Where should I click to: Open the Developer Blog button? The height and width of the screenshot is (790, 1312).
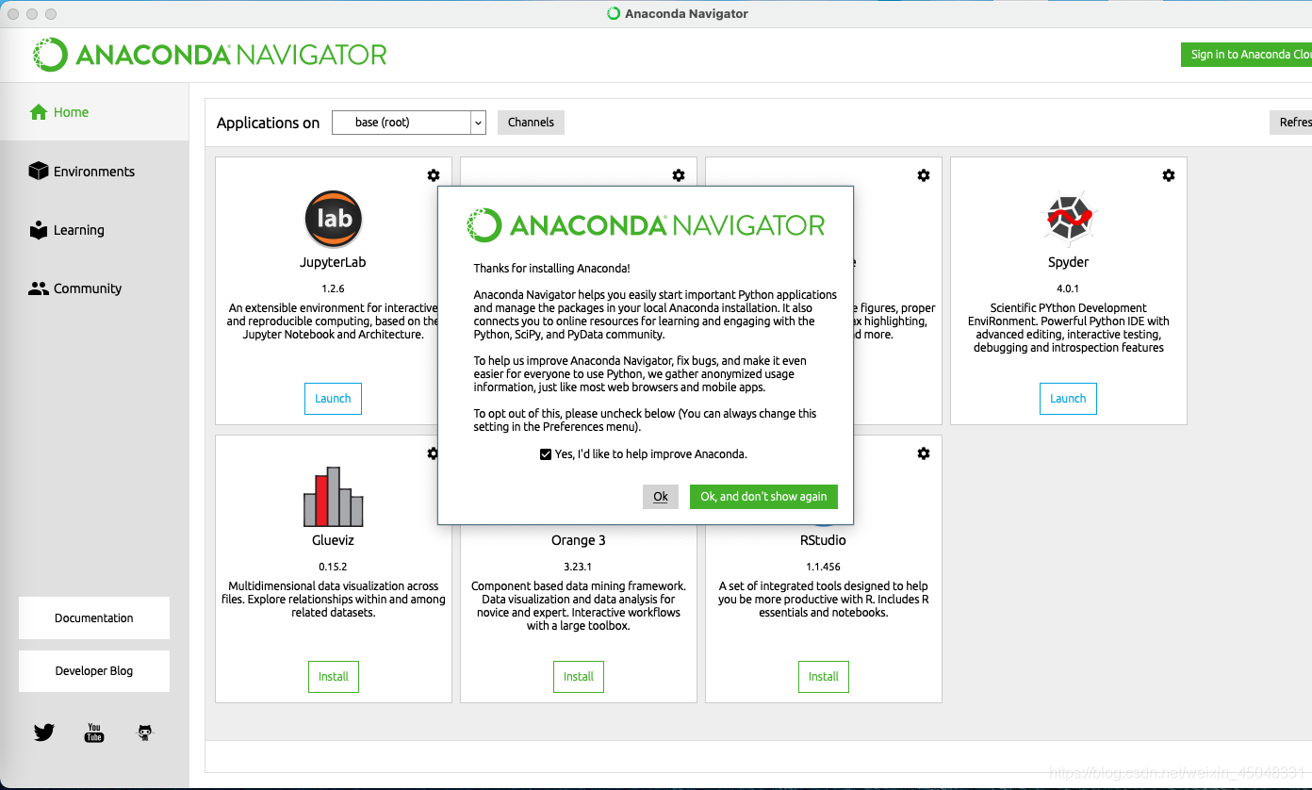[94, 671]
